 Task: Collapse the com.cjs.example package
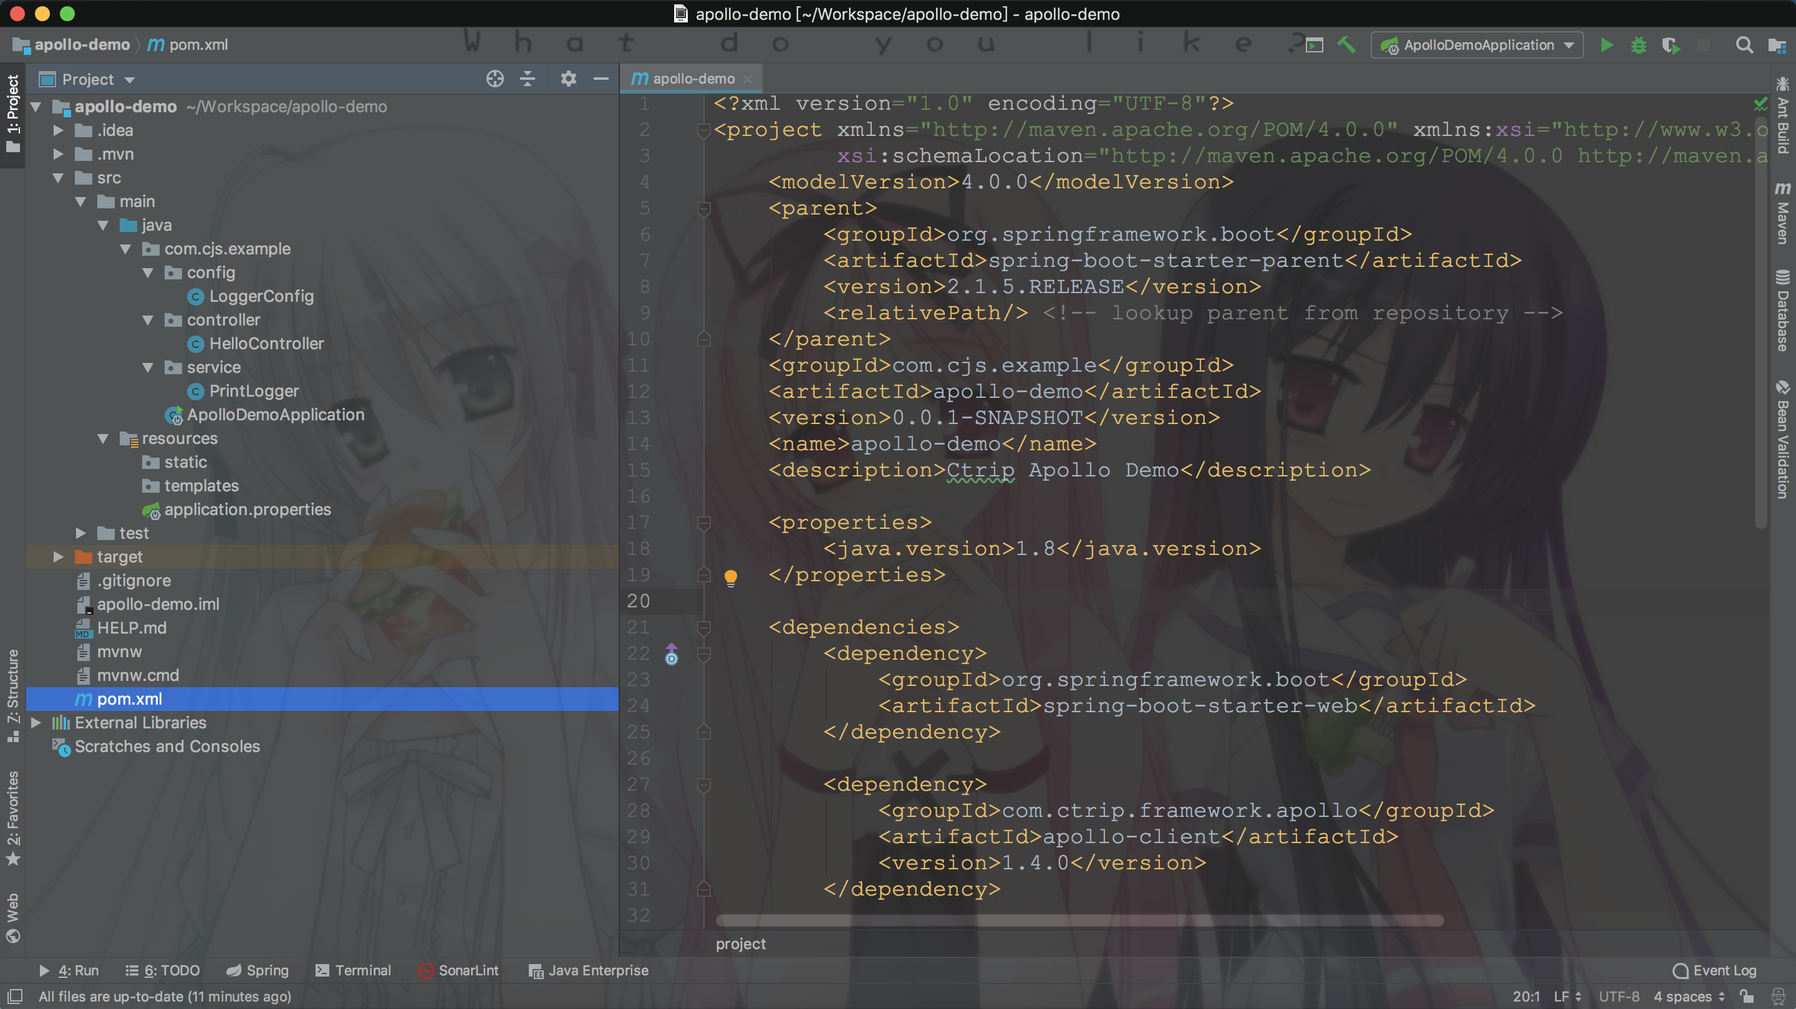[125, 249]
